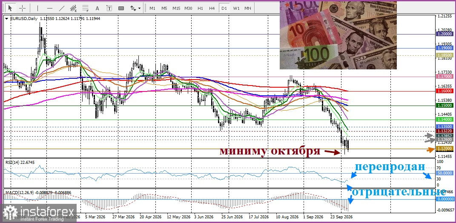Click the 10 Aug 2026 date label

tap(287, 217)
